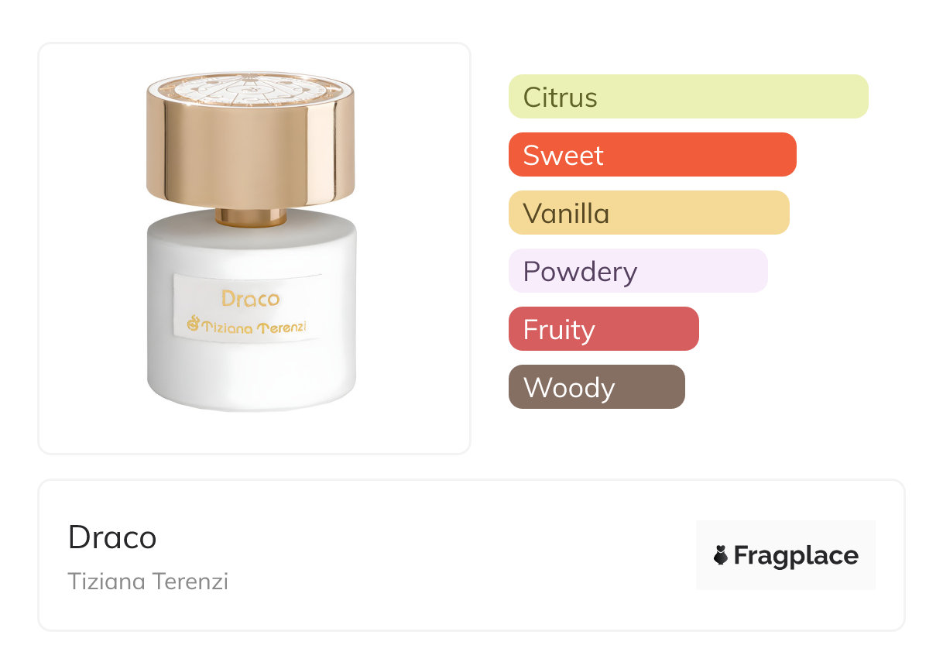Click the word Sweet

[x=564, y=156]
